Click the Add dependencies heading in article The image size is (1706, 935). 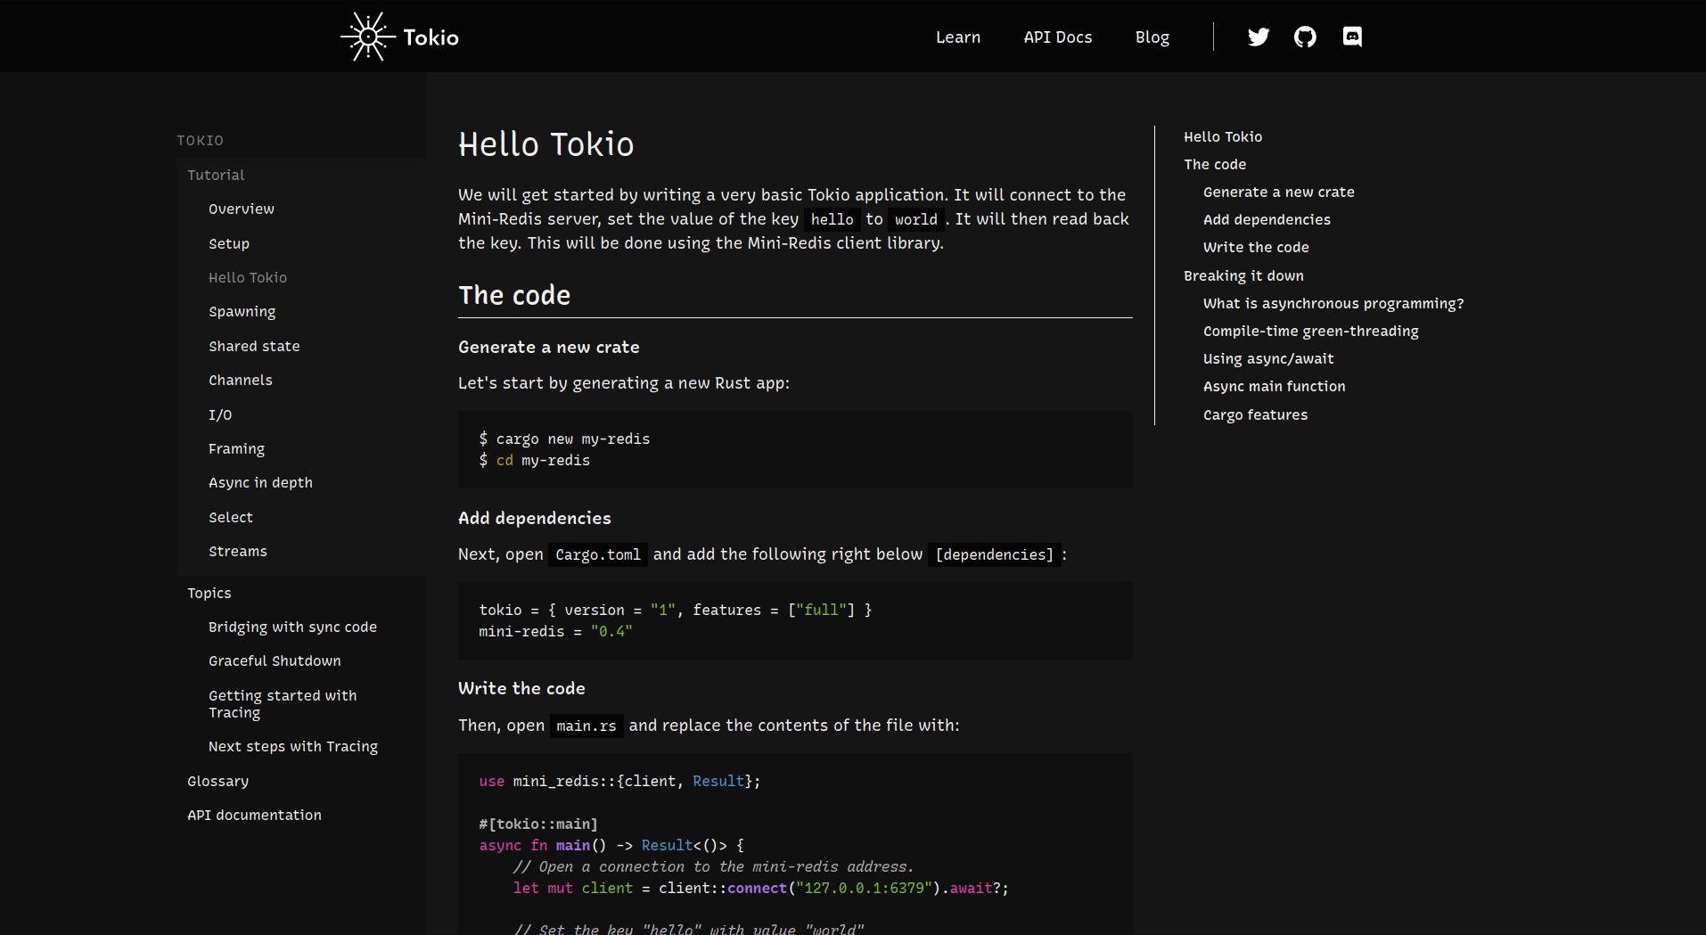(534, 518)
